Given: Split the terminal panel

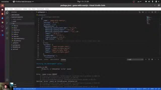Looking at the screenshot, I should click(149, 59).
